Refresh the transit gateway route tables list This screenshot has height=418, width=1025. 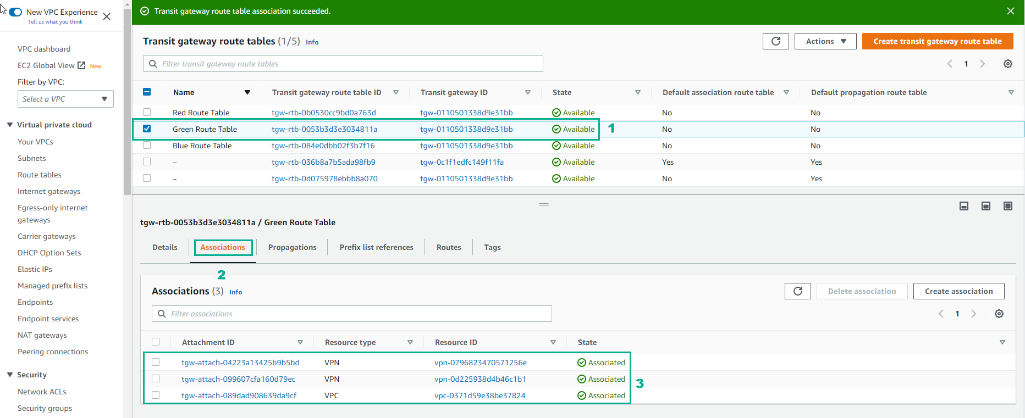click(x=776, y=41)
